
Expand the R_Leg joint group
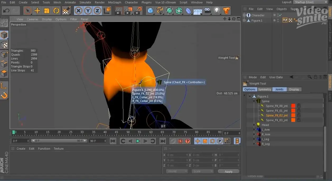(254, 144)
